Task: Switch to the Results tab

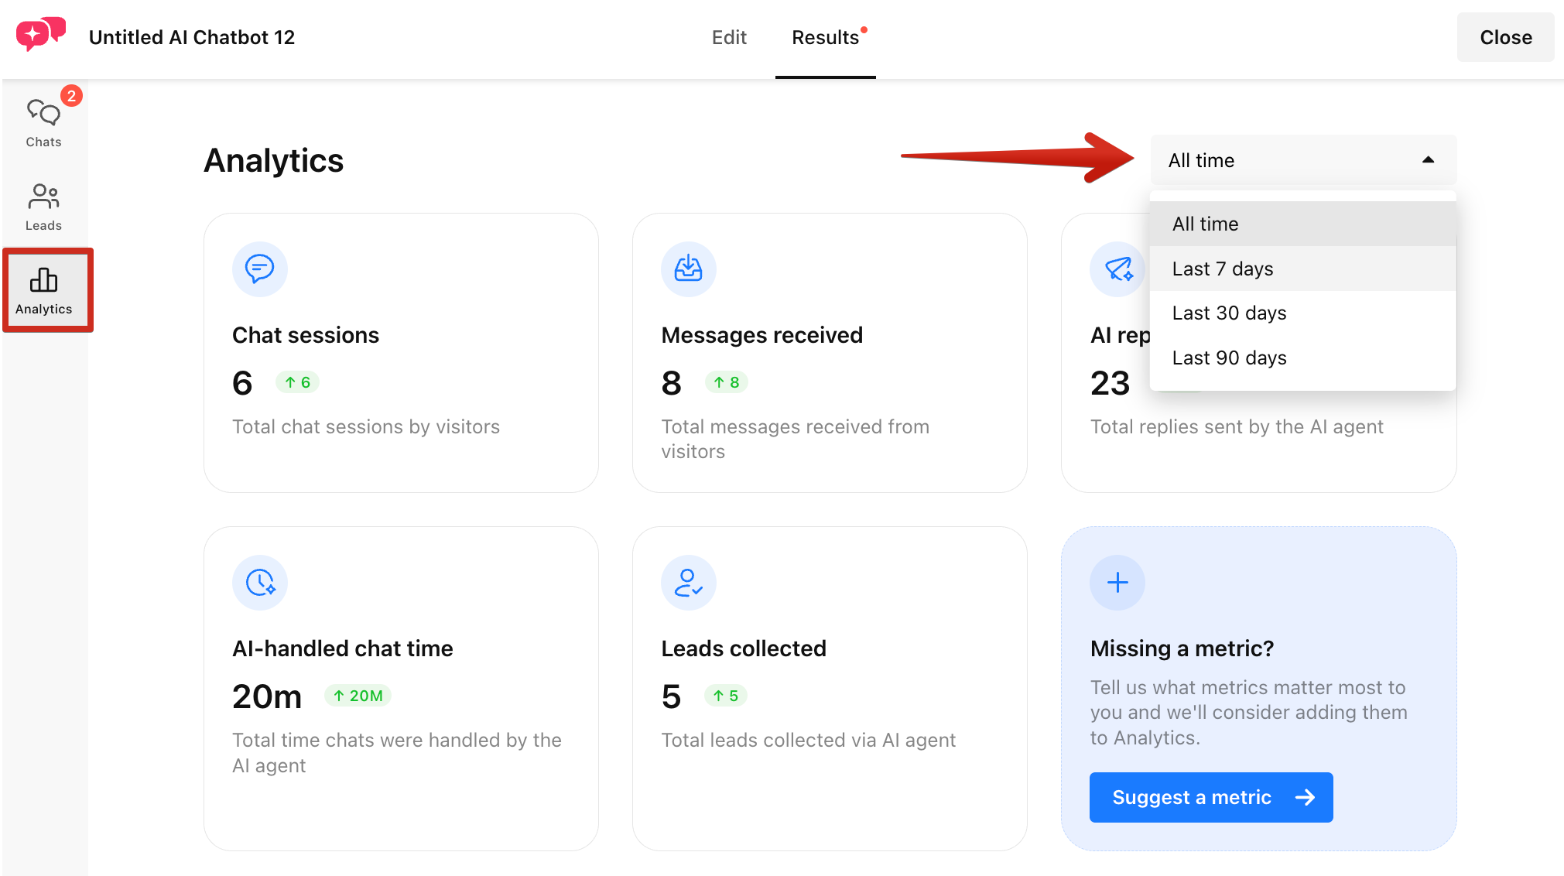Action: tap(826, 37)
